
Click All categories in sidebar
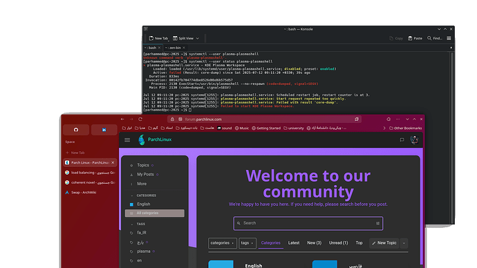pos(155,213)
